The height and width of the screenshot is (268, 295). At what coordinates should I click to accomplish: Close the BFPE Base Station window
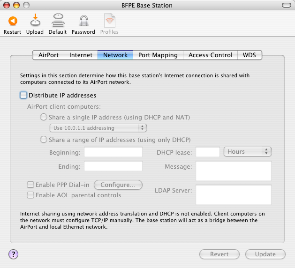pyautogui.click(x=7, y=5)
